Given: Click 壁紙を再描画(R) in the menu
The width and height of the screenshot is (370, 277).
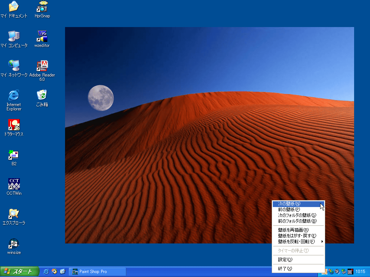Looking at the screenshot, I should tap(298, 230).
